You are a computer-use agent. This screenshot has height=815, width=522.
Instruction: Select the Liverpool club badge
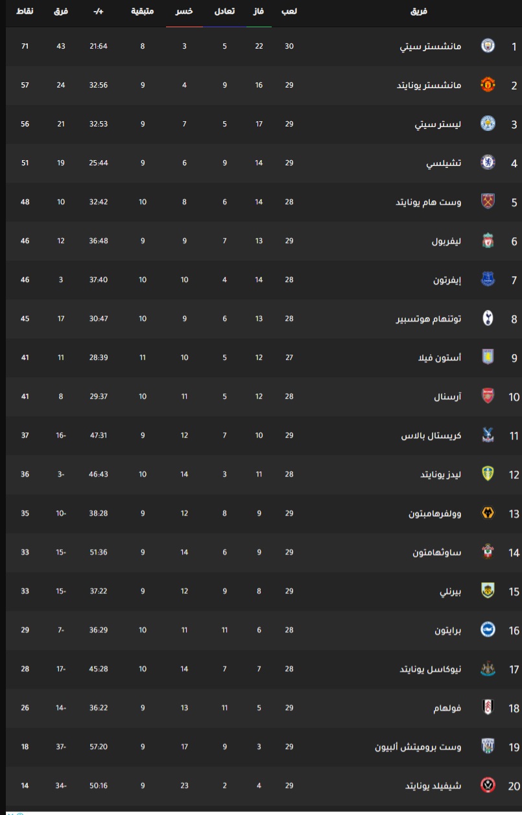tap(488, 241)
